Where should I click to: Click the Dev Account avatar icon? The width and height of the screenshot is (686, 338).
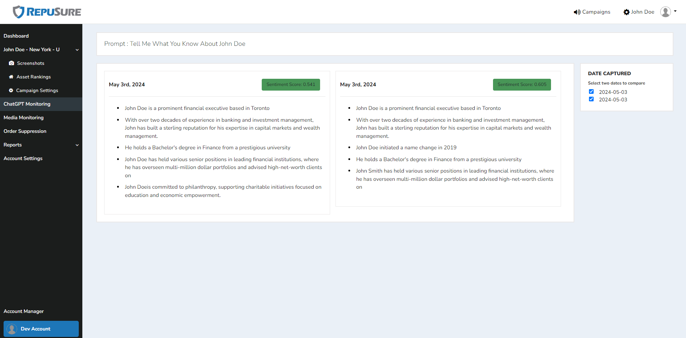12,329
